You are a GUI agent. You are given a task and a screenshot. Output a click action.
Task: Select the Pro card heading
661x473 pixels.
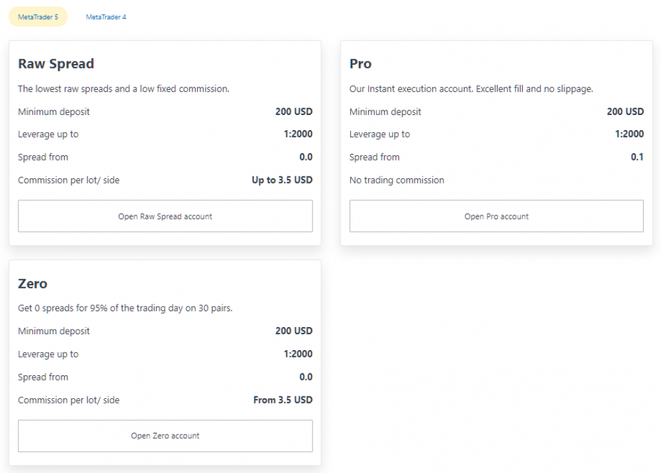[x=360, y=64]
